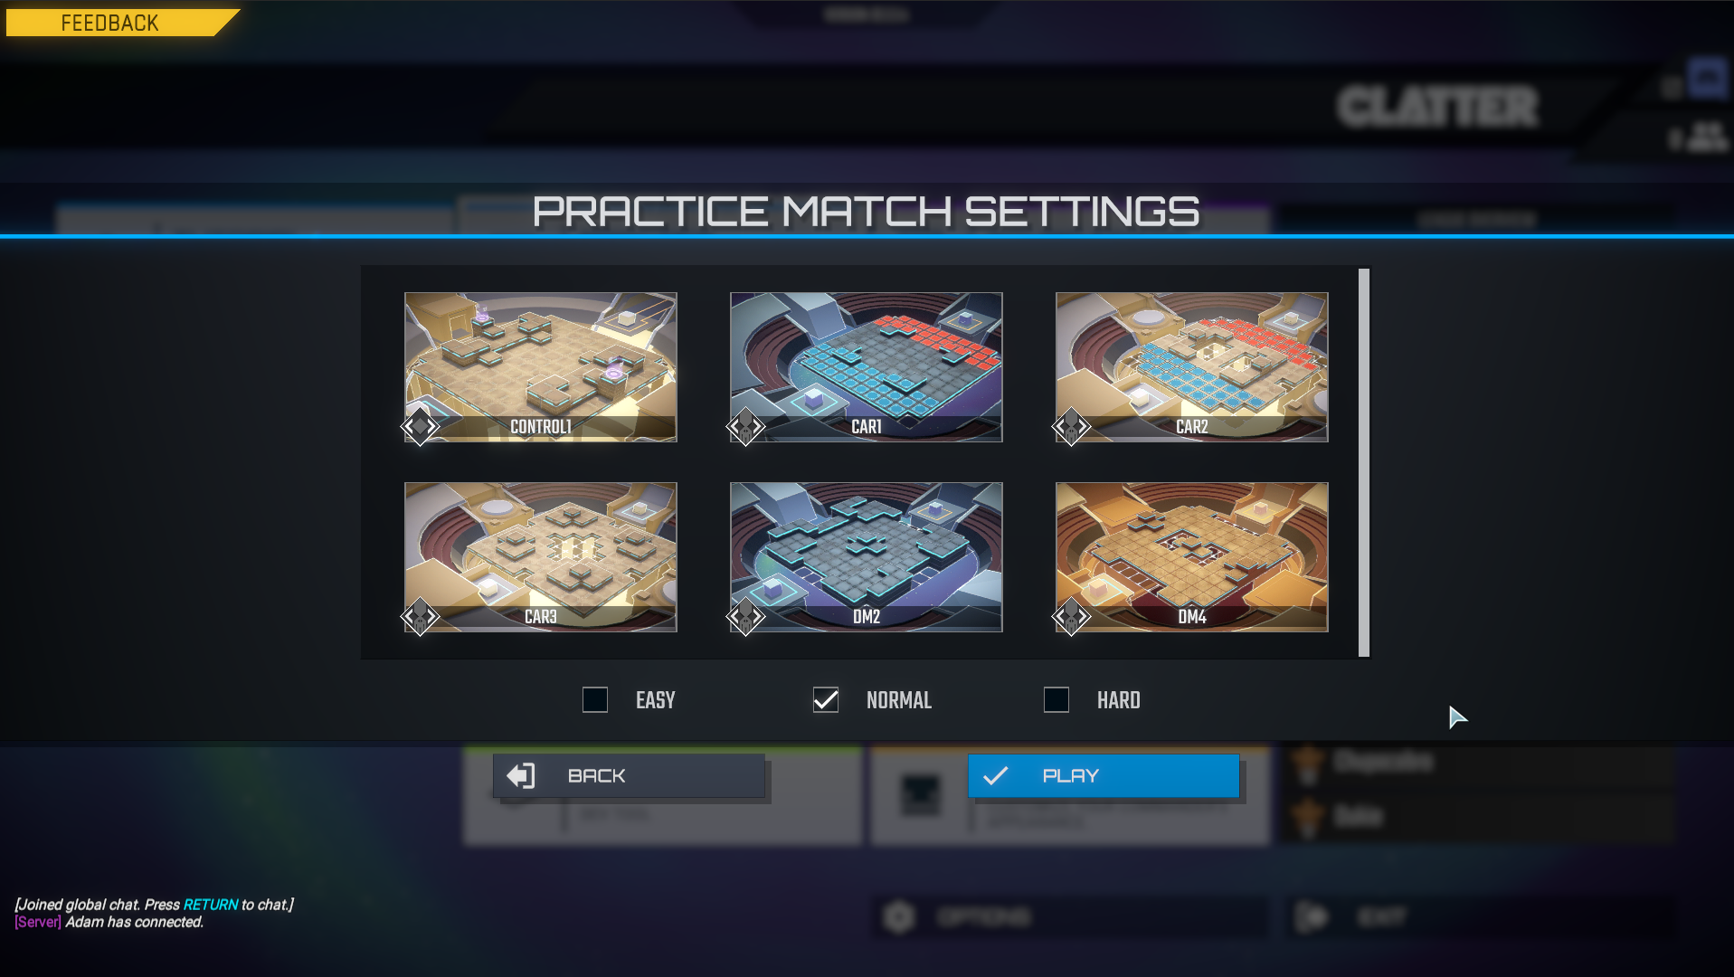
Task: Choose the CAR2 map thumbnail
Action: (1192, 366)
